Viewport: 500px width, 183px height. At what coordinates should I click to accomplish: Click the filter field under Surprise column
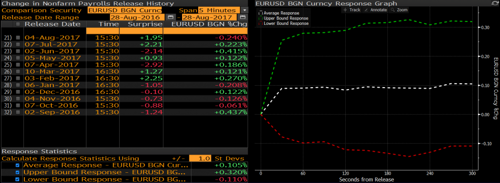141,31
